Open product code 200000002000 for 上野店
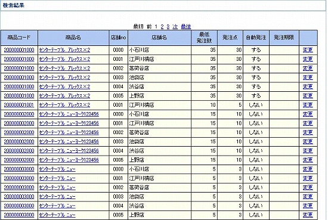Viewport: 328px width, 220px height. (x=19, y=160)
